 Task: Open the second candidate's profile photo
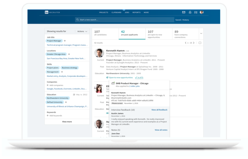click(x=99, y=89)
